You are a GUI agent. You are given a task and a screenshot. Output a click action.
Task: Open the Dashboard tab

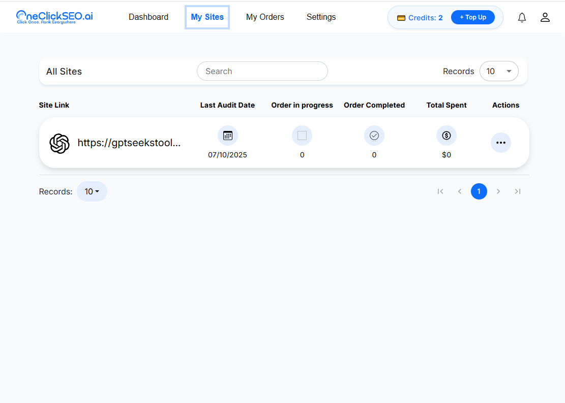pyautogui.click(x=148, y=17)
